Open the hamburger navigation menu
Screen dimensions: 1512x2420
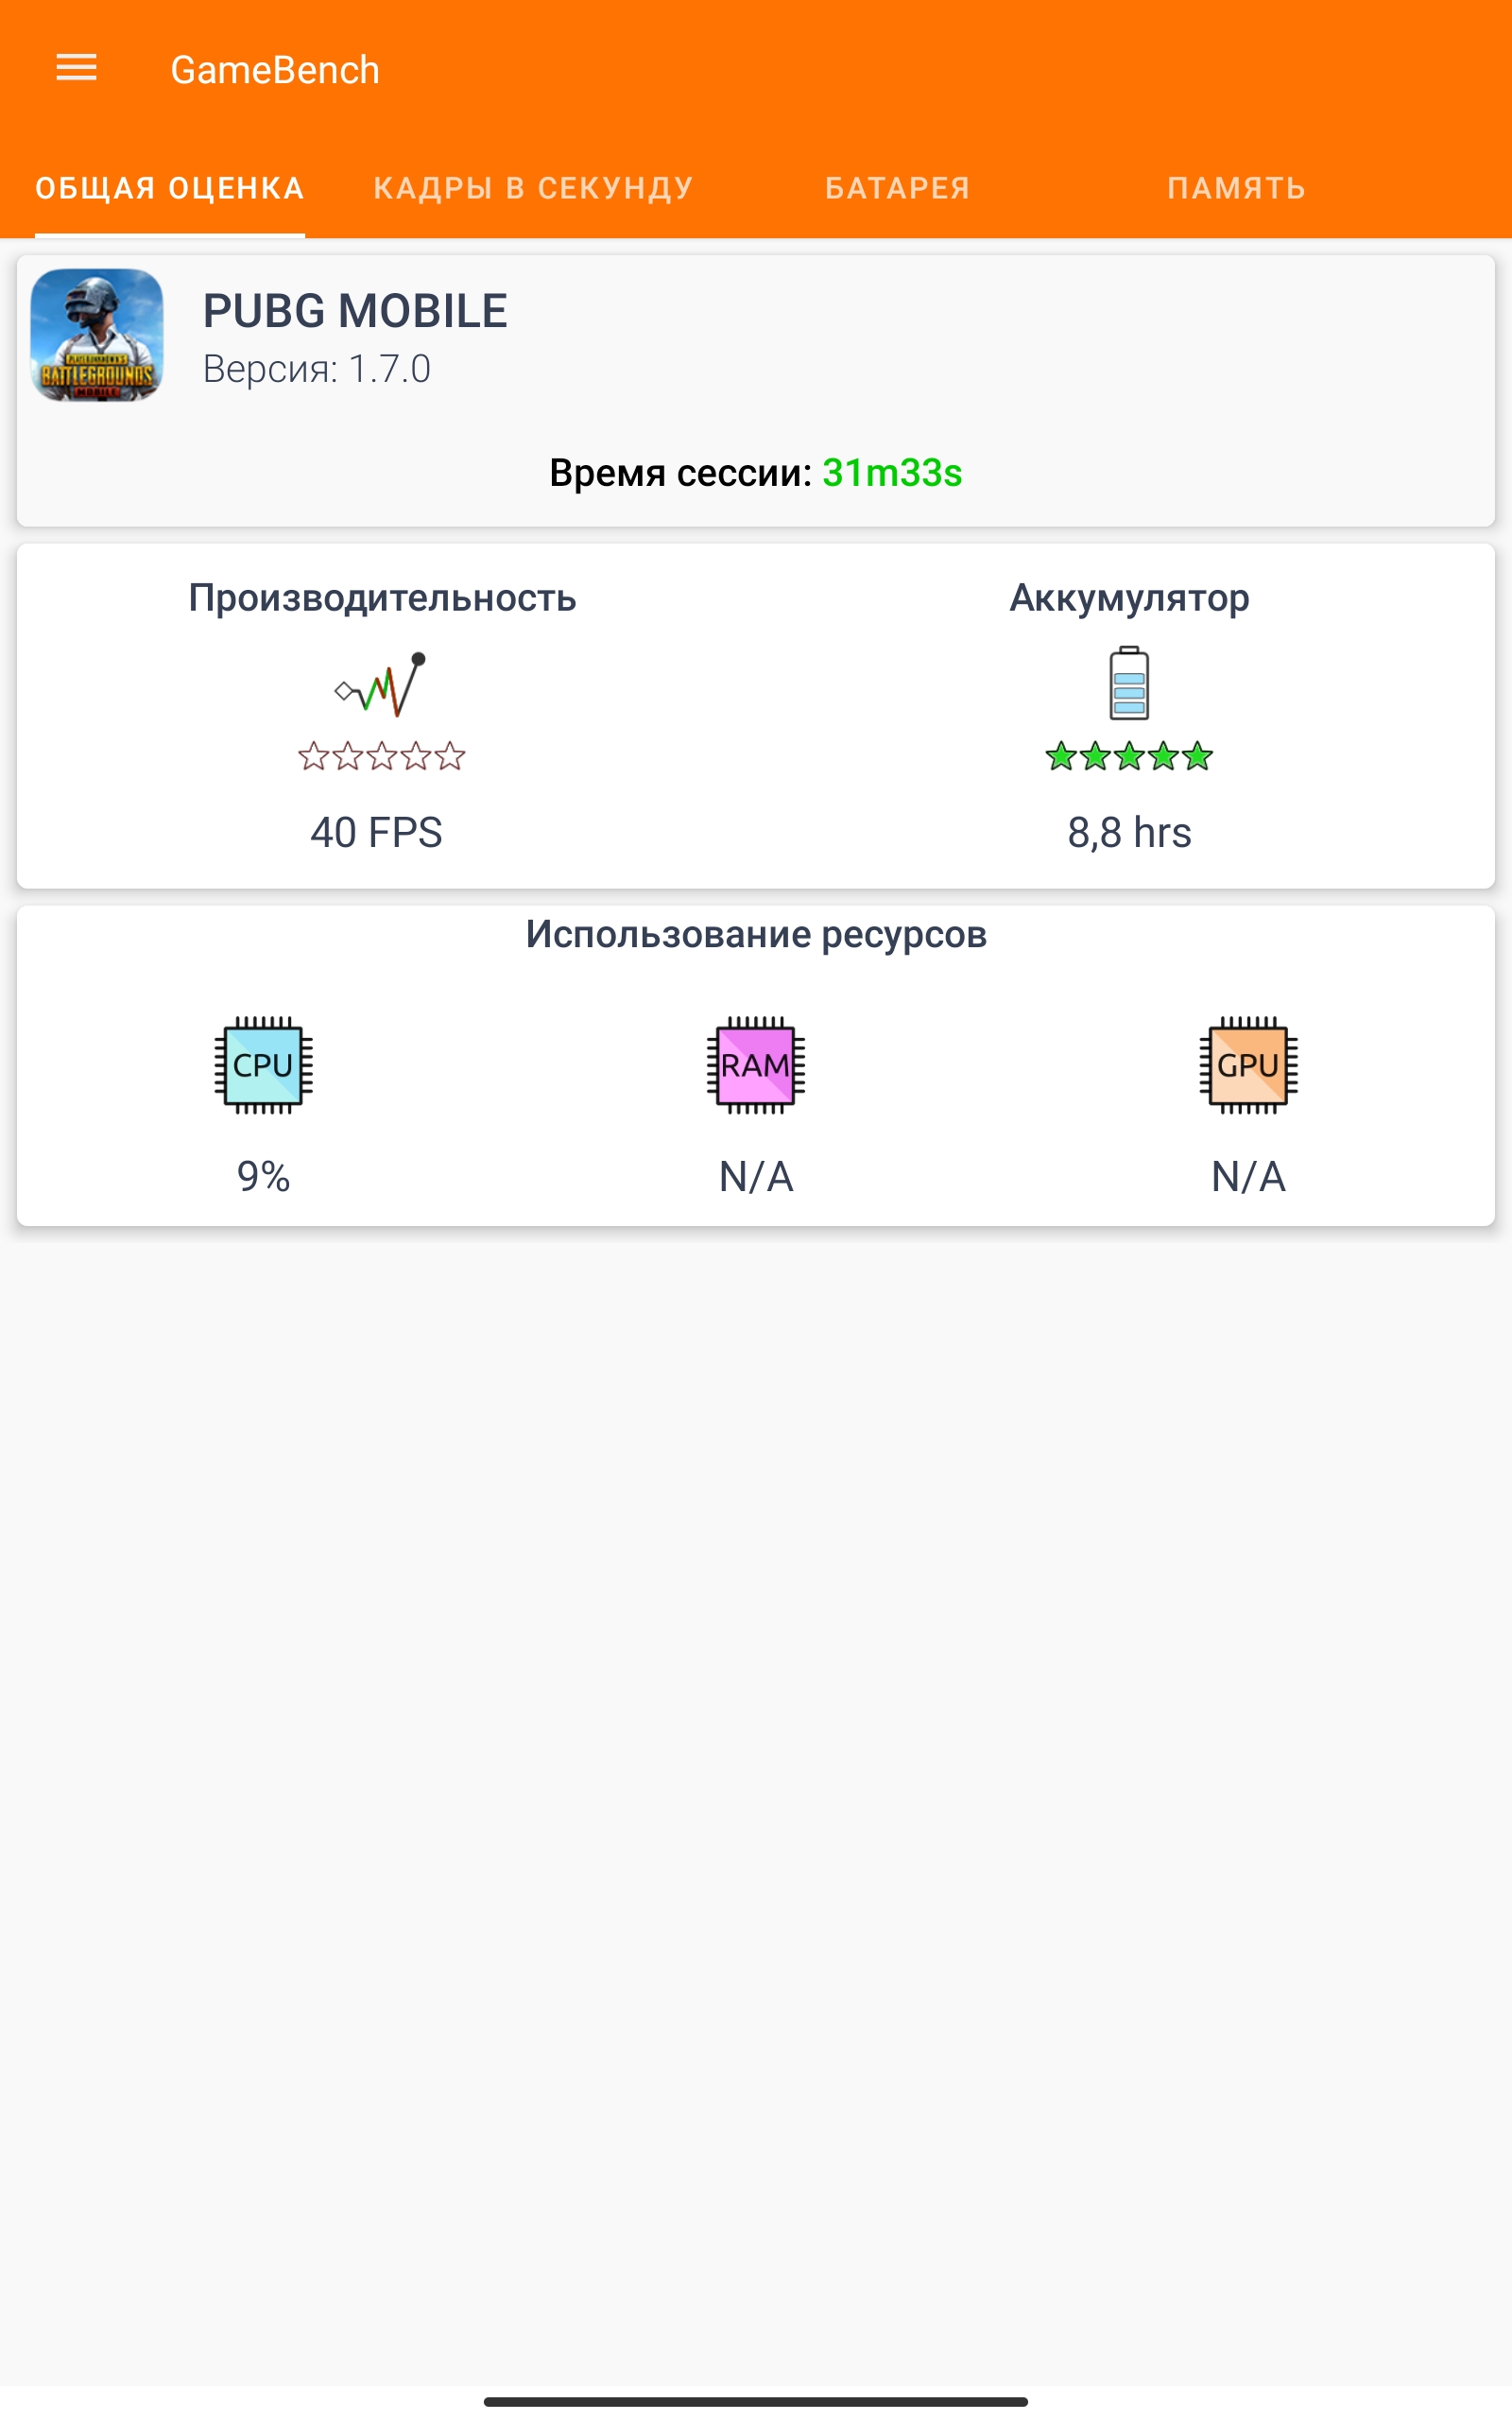click(76, 68)
